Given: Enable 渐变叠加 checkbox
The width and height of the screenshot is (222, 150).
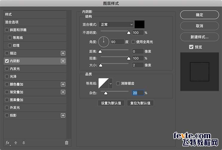Looking at the screenshot, I should coord(7,92).
